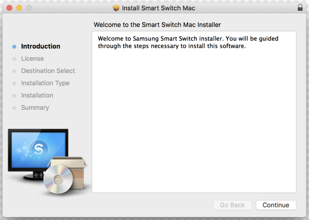Select the Installation Type step
The width and height of the screenshot is (309, 220).
45,83
